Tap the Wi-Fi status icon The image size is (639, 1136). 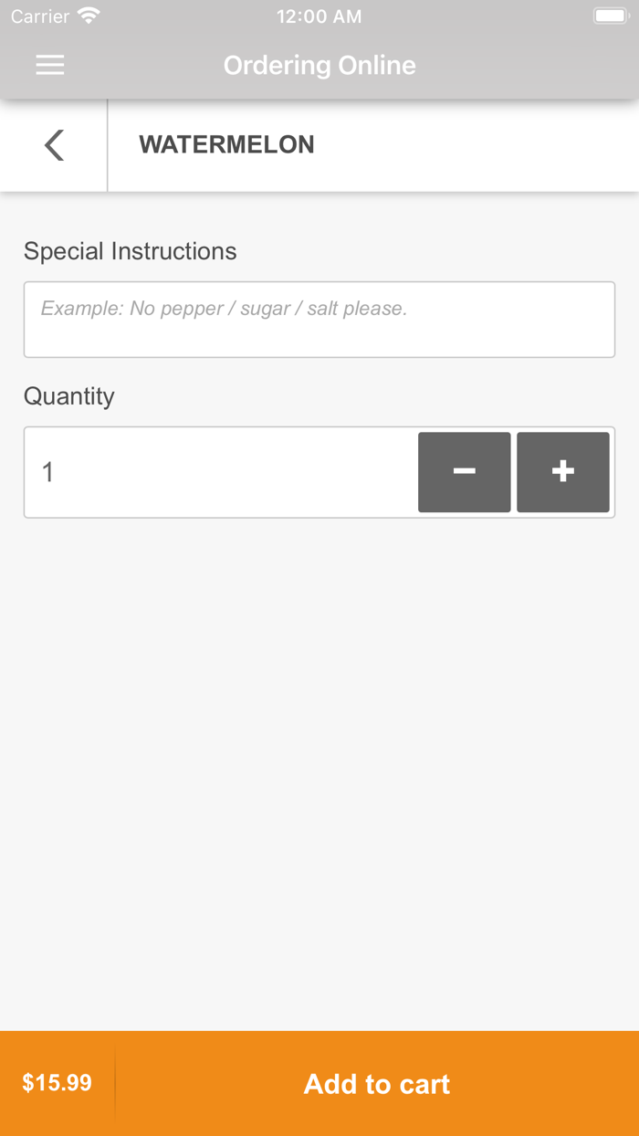tap(89, 16)
